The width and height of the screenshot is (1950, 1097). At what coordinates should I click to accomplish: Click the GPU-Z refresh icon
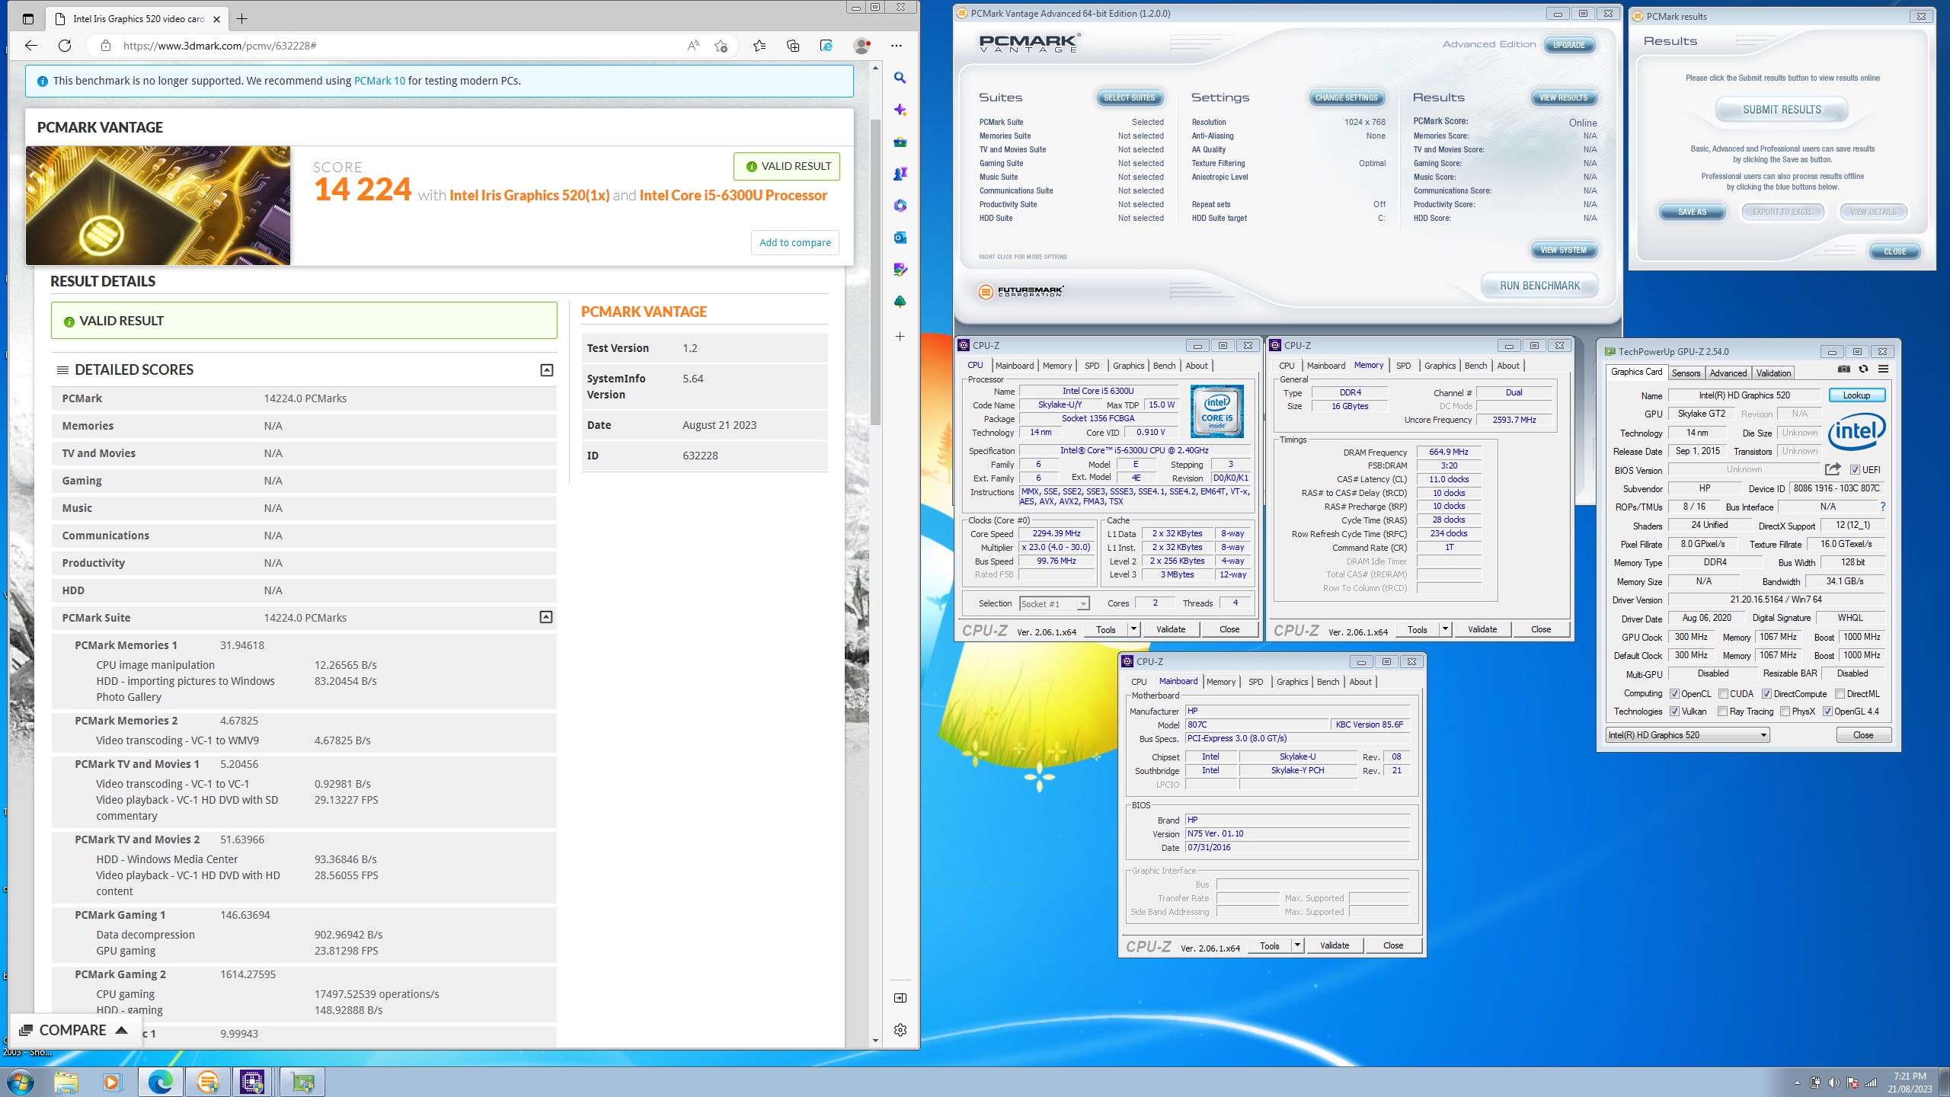tap(1863, 369)
